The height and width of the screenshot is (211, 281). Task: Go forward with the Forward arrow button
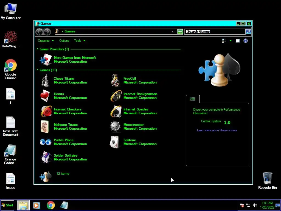click(x=47, y=32)
